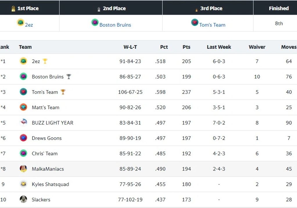
Task: Click the Drews Goons team logo
Action: click(x=23, y=138)
